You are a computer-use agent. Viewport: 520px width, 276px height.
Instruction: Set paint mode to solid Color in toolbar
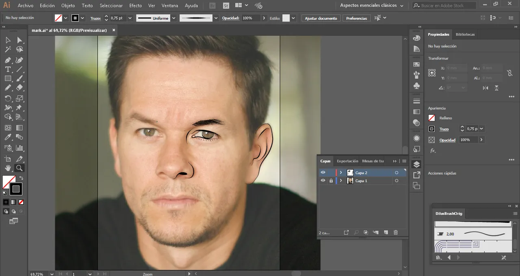pyautogui.click(x=6, y=202)
